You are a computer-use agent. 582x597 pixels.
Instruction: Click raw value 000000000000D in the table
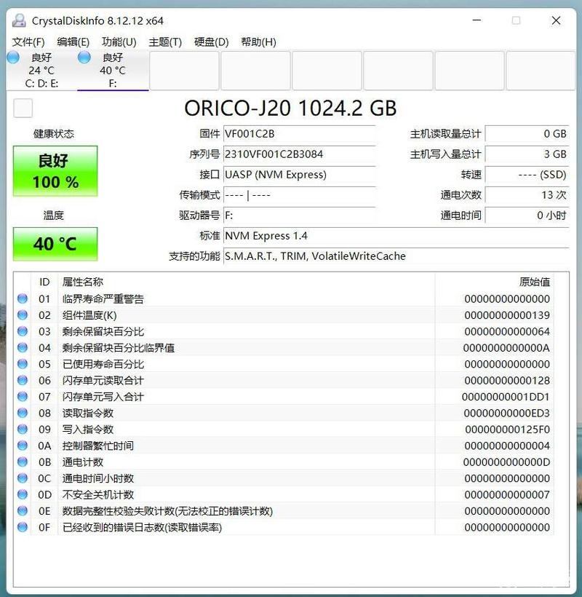click(506, 462)
